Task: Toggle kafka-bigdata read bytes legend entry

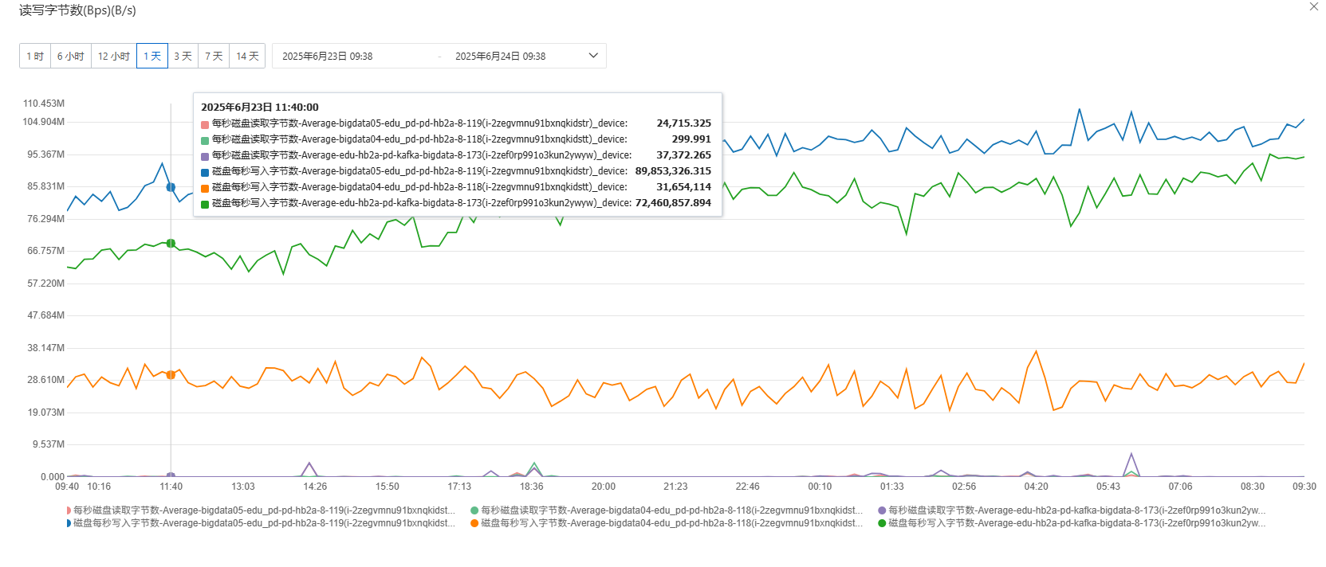Action: click(1072, 510)
